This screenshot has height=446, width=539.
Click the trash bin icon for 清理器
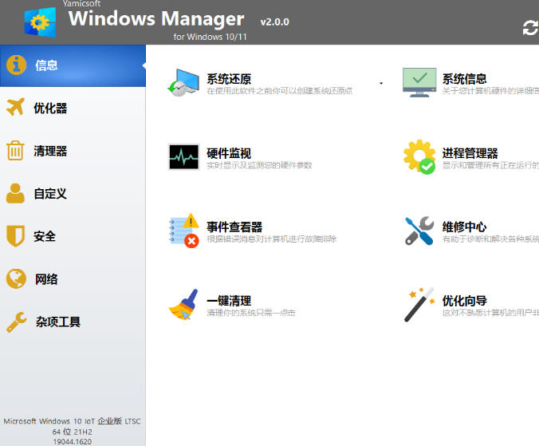click(15, 150)
